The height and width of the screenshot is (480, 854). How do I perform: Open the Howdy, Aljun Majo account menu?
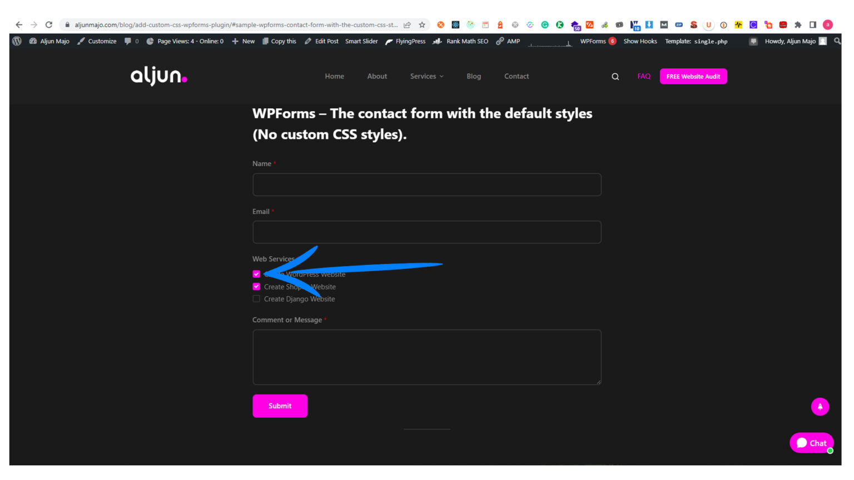[790, 41]
